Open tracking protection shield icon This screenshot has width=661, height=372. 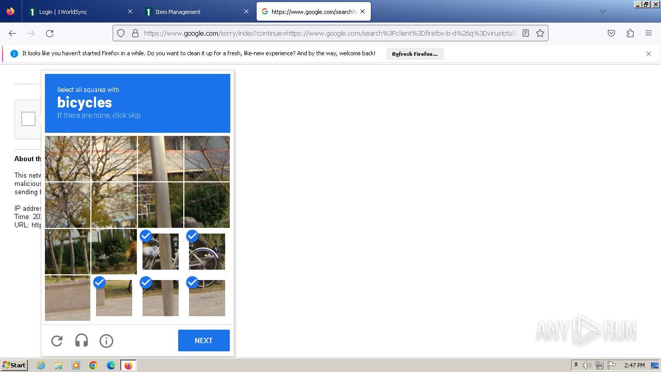coord(121,33)
